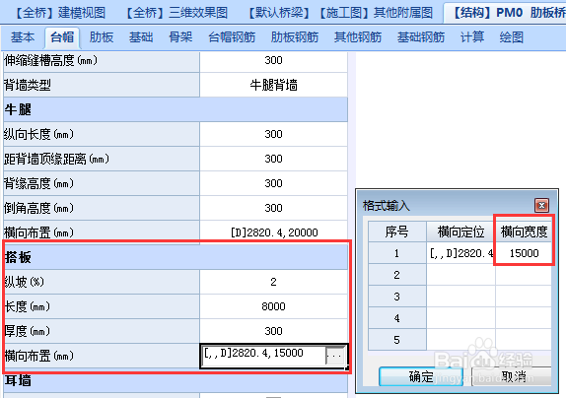The width and height of the screenshot is (566, 398).
Task: Select 【默认桥梁】【施工图】其他附属图 tab
Action: pos(339,13)
